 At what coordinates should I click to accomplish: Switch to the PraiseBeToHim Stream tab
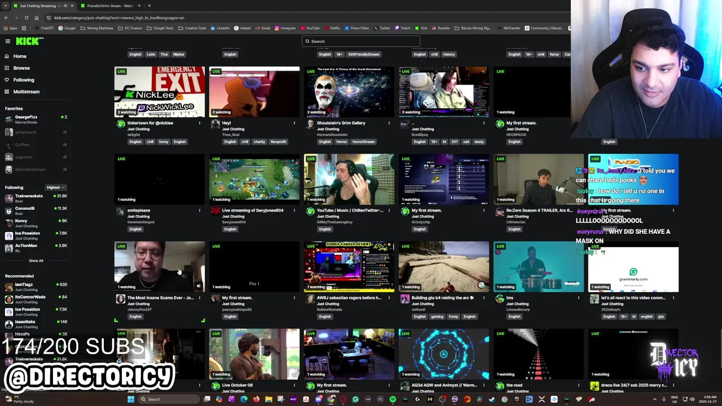point(110,6)
